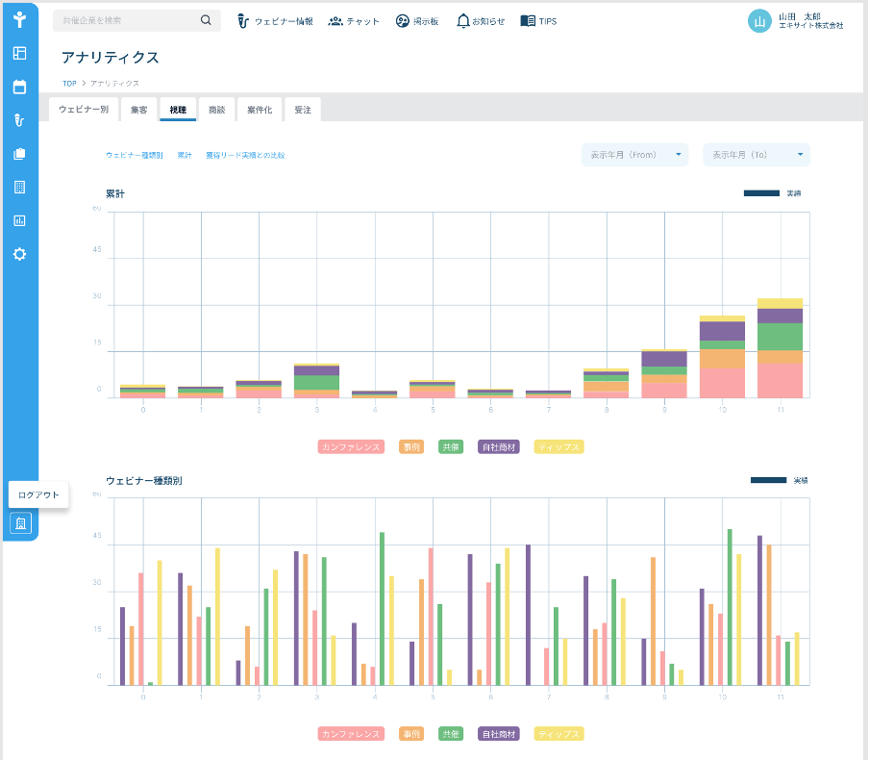
Task: Open the settings gear in sidebar
Action: click(x=19, y=254)
